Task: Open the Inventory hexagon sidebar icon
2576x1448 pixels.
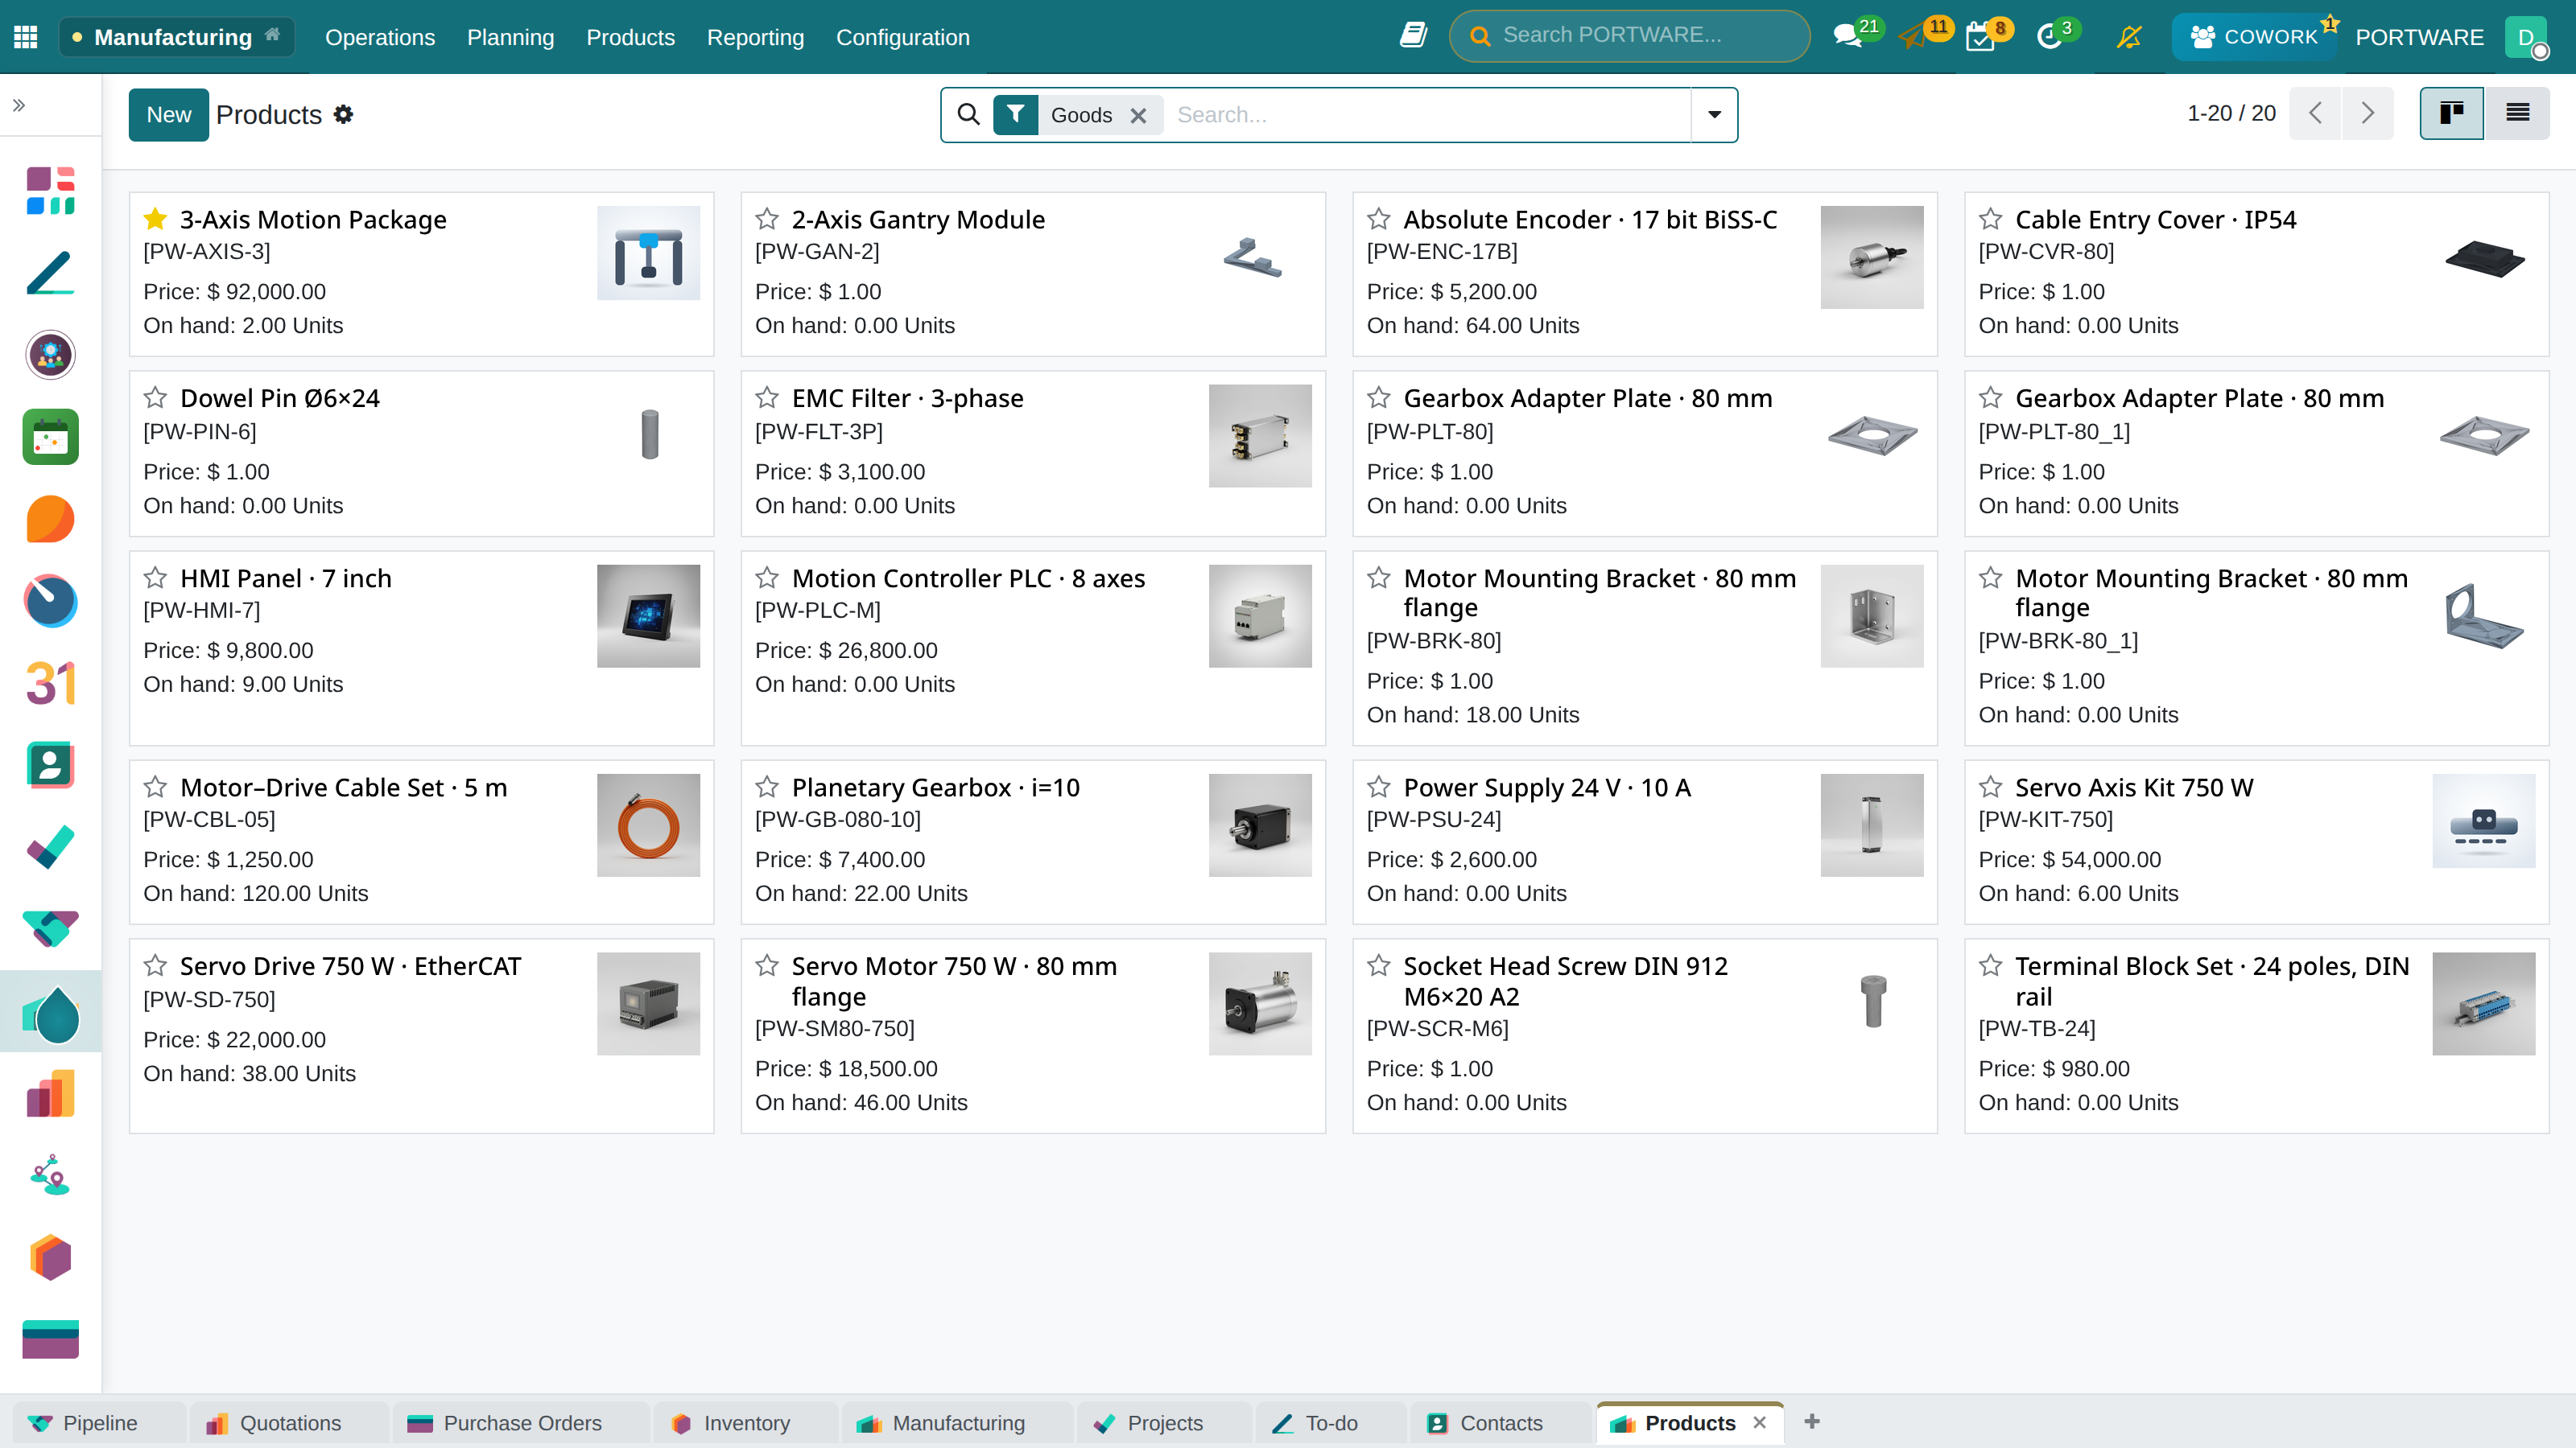Action: click(x=50, y=1258)
